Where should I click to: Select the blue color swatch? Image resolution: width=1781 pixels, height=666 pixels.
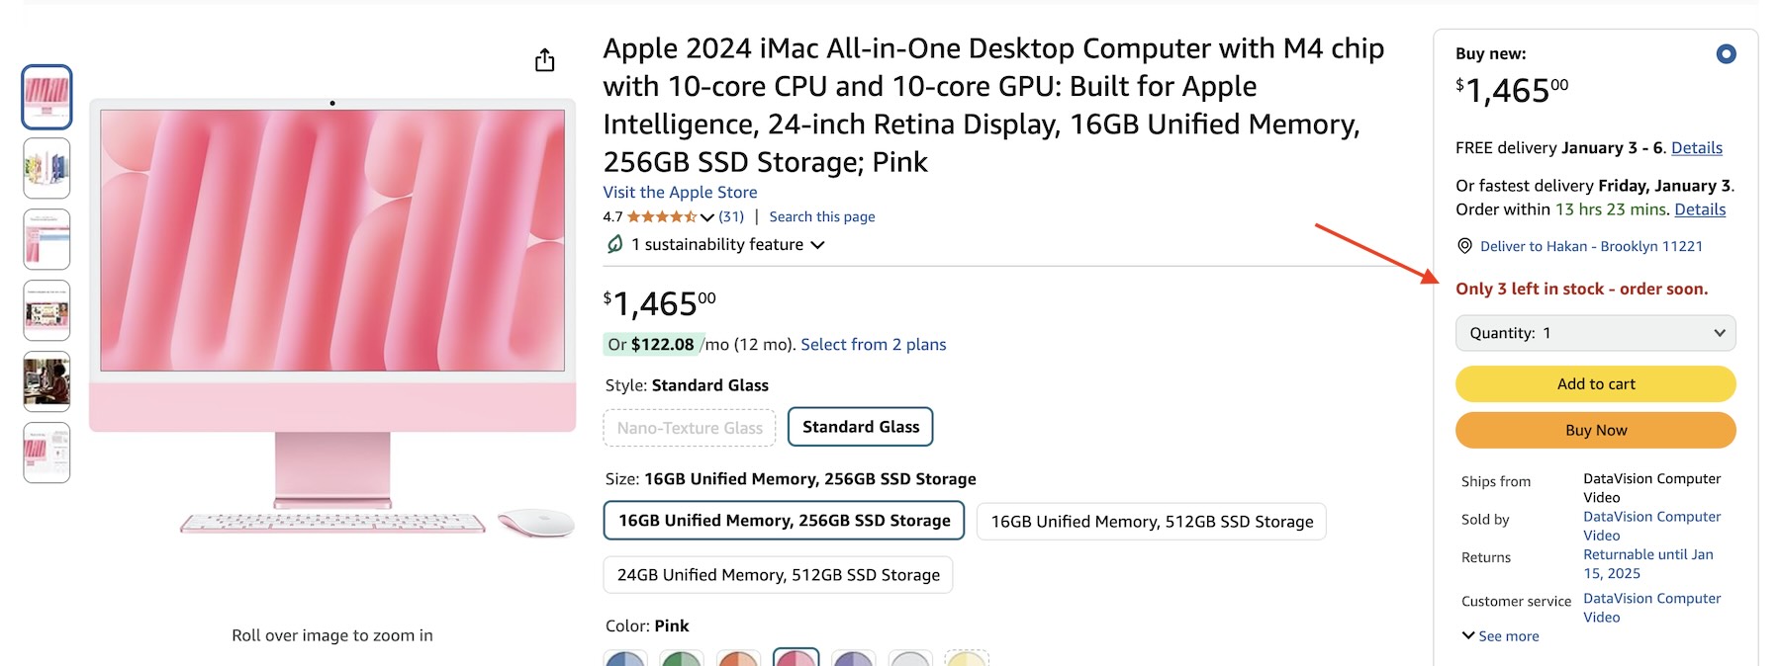624,659
